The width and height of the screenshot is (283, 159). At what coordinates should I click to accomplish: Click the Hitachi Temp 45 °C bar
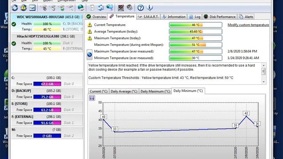[x=47, y=49]
